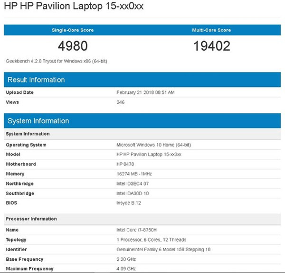Viewport: 285px width, 273px height.
Task: Click the 'Result Information' section header
Action: 142,80
